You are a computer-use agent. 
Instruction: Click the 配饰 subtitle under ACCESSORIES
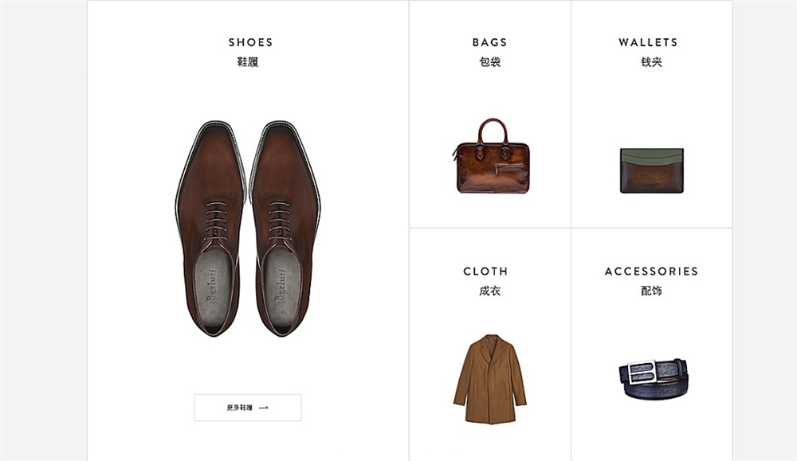pos(651,291)
